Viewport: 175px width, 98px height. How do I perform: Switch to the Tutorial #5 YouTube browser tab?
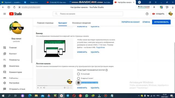pos(57,2)
